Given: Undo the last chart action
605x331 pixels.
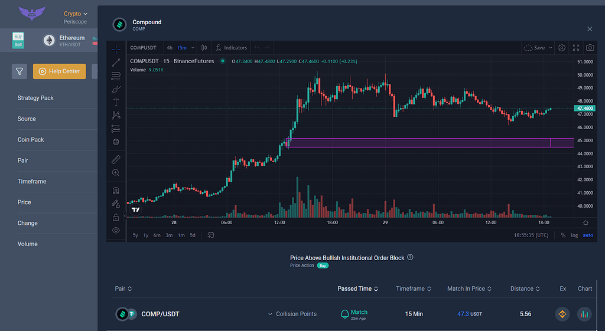Looking at the screenshot, I should coord(257,48).
